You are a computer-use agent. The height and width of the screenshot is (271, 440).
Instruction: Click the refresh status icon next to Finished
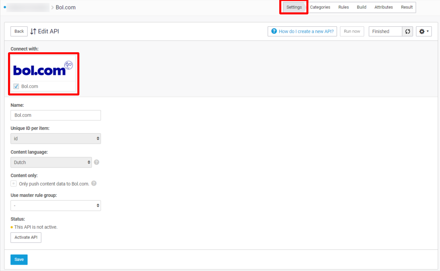pos(408,31)
